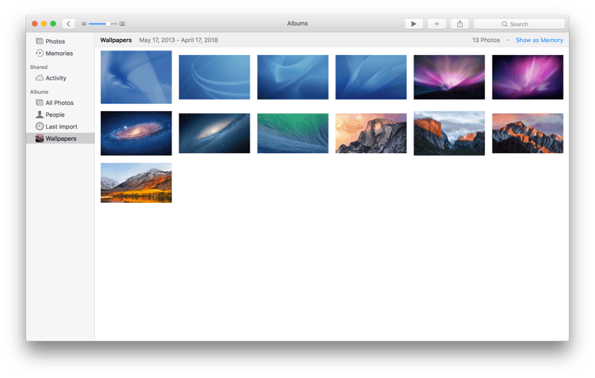Select the All Photos album
Image resolution: width=595 pixels, height=378 pixels.
(60, 103)
